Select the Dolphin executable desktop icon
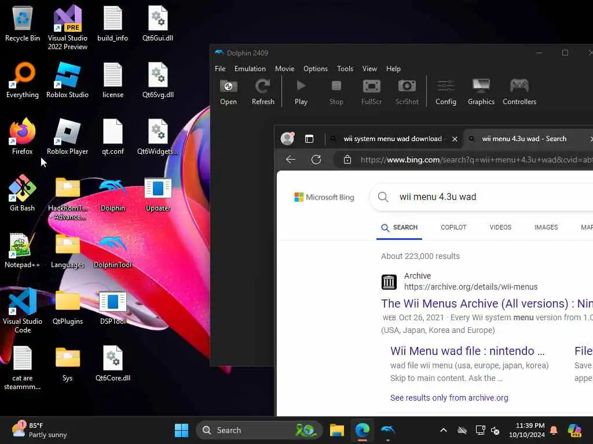The width and height of the screenshot is (593, 444). [x=113, y=193]
